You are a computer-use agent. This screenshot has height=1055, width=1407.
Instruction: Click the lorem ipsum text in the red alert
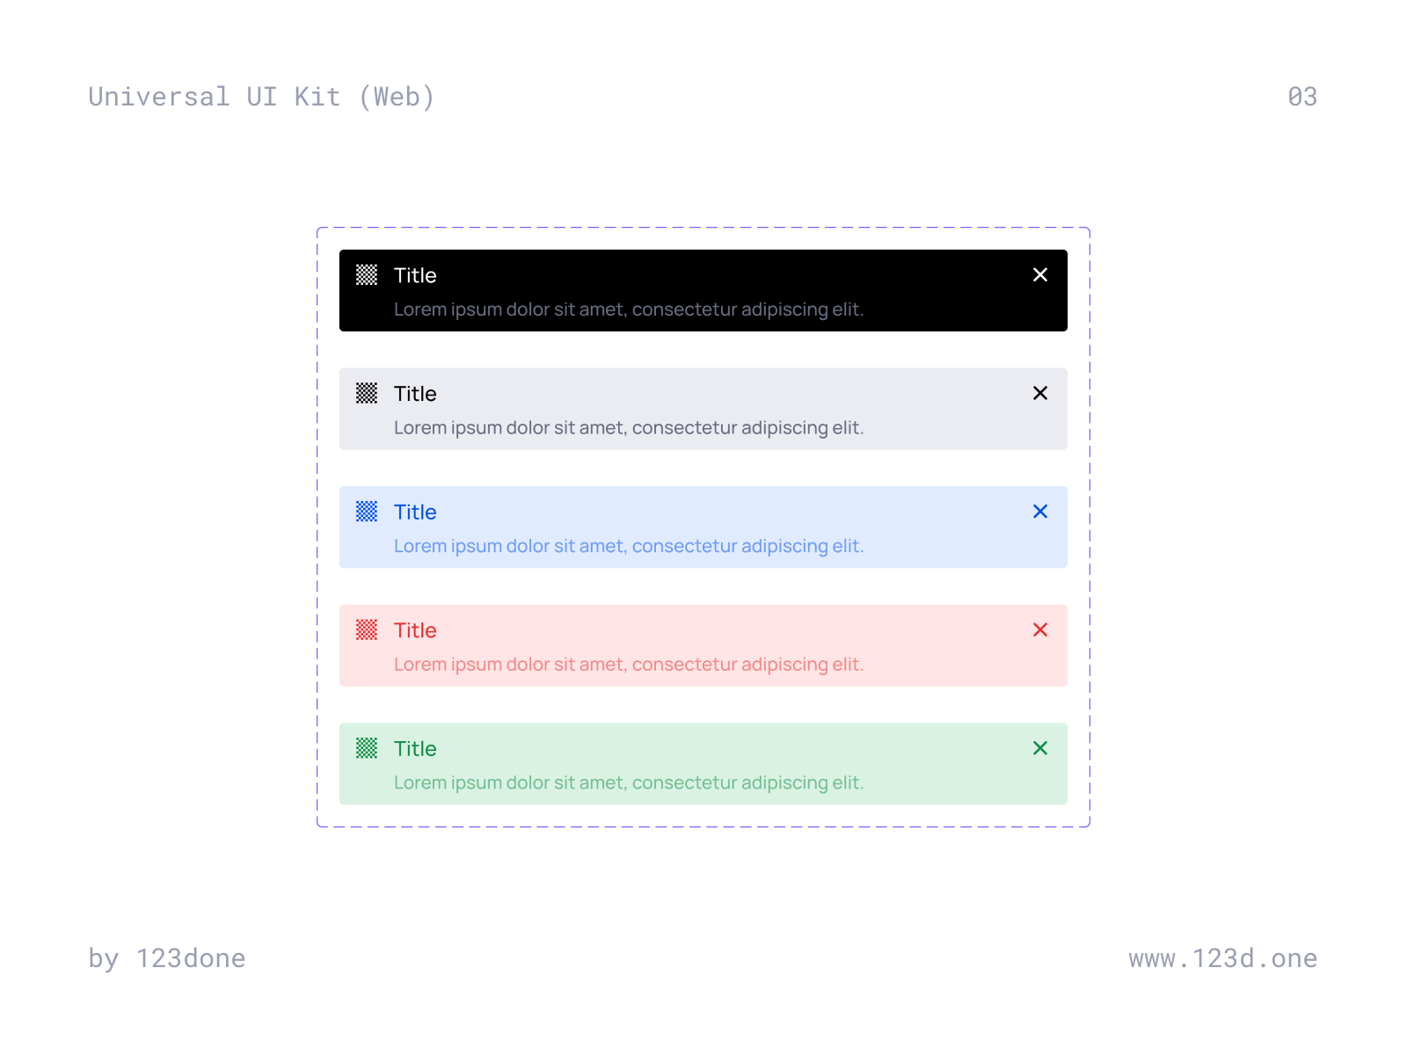[629, 665]
